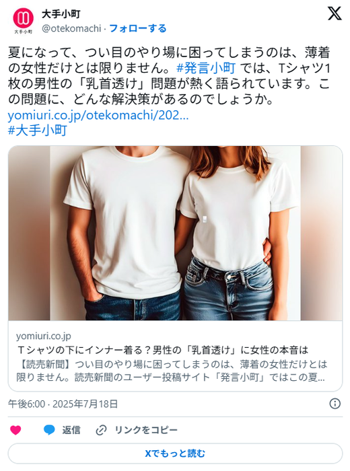Click the yomiuri.co.jp domain in the card
The image size is (350, 471).
pyautogui.click(x=44, y=336)
